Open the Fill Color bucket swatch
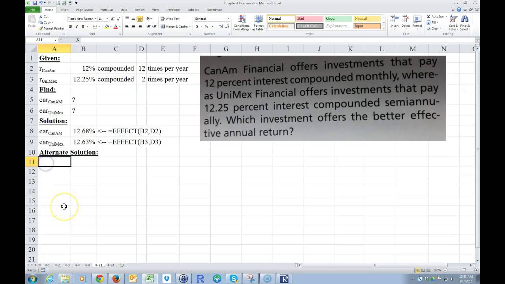505x284 pixels. pos(107,26)
